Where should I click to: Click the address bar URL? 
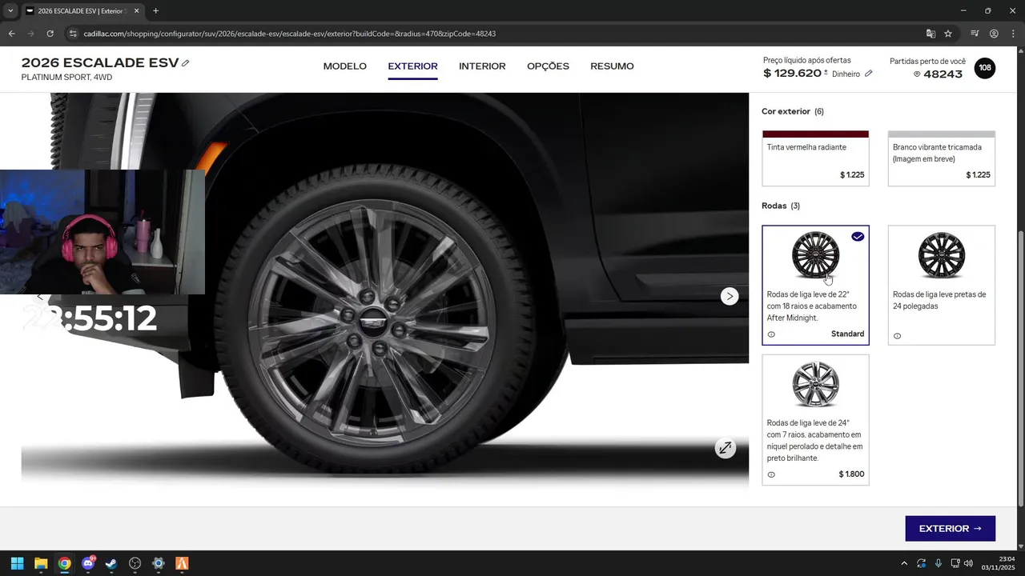point(289,34)
